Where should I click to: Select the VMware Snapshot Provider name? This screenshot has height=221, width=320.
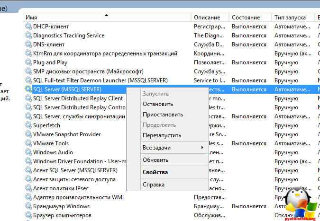(67, 134)
